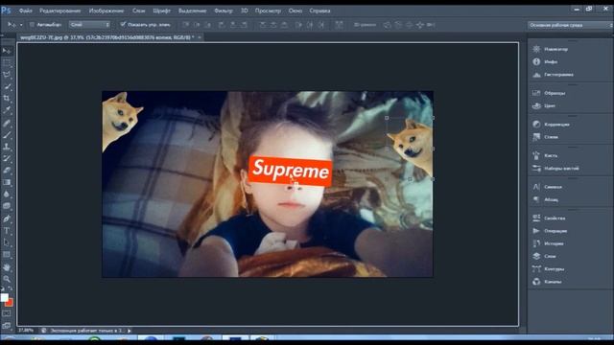This screenshot has width=614, height=345.
Task: Open the Контуры paths panel
Action: [548, 268]
